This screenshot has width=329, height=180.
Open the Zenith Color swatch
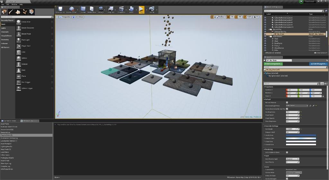coord(301,135)
